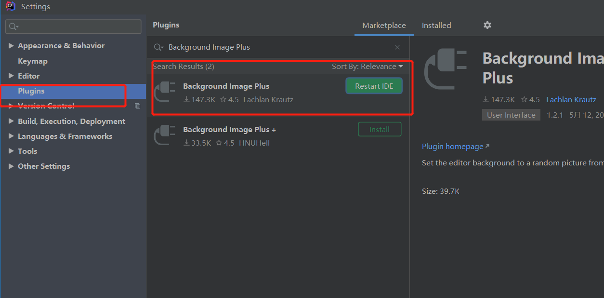604x298 pixels.
Task: Open the plugin manager gear icon
Action: 487,25
